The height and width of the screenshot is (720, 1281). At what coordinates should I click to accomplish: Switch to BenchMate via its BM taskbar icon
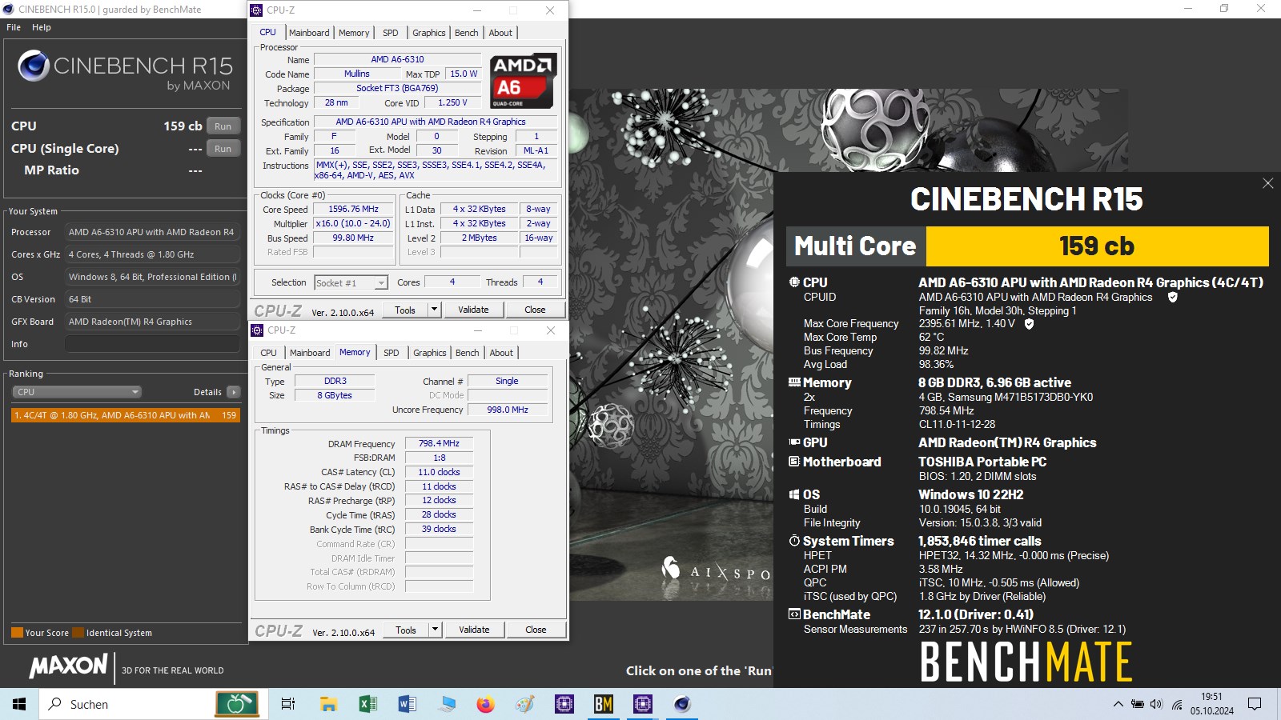click(x=603, y=704)
